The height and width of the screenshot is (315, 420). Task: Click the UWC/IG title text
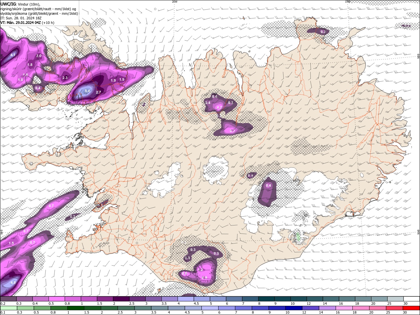coord(8,4)
